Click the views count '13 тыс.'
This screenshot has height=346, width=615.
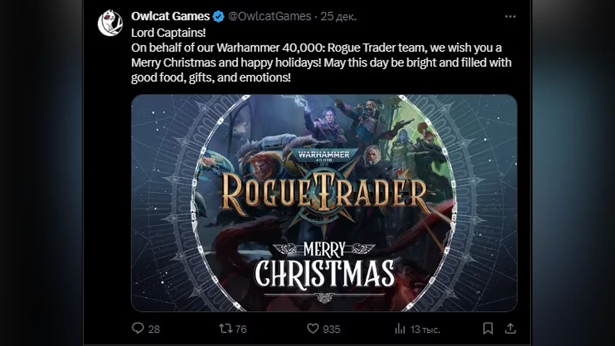pos(426,329)
